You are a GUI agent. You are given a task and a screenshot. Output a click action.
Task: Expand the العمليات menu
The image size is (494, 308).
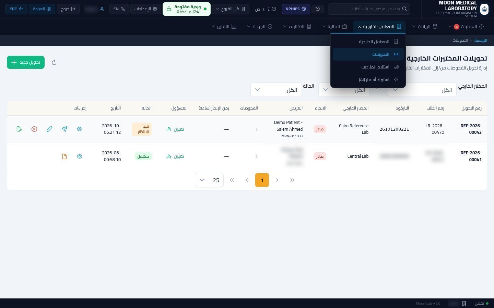(466, 26)
